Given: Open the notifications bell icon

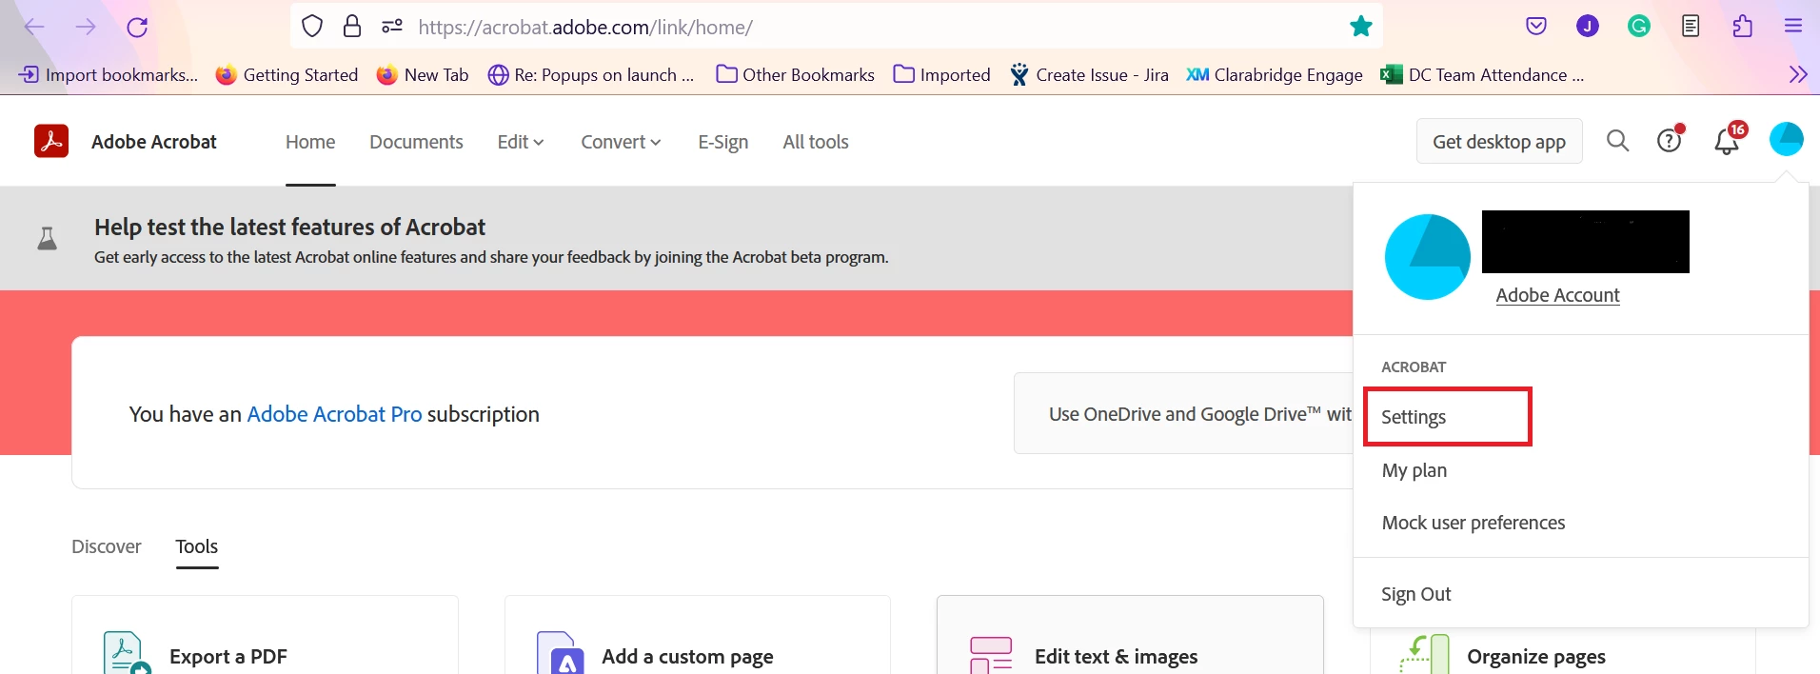Looking at the screenshot, I should click(1727, 141).
